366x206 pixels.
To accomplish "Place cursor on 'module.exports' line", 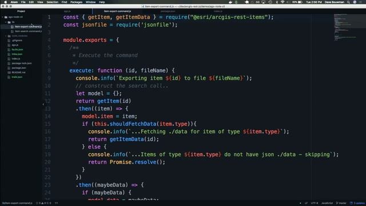I will 91,40.
